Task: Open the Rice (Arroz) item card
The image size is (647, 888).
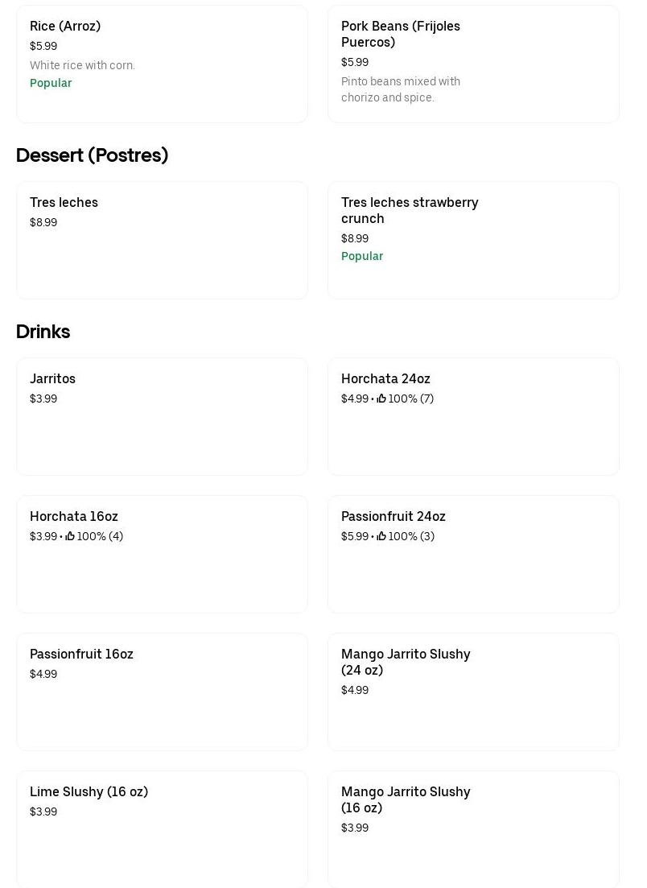Action: tap(162, 64)
